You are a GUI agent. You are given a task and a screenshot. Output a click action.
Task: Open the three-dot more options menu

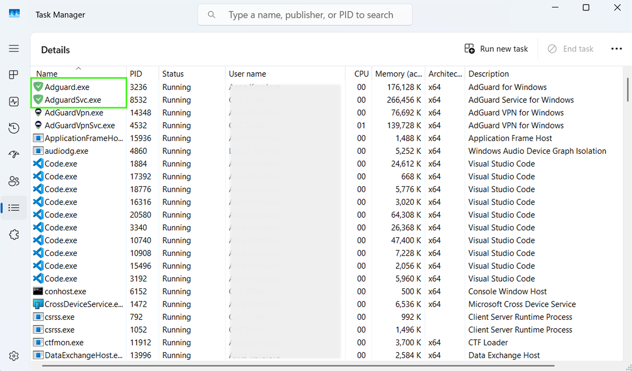616,49
